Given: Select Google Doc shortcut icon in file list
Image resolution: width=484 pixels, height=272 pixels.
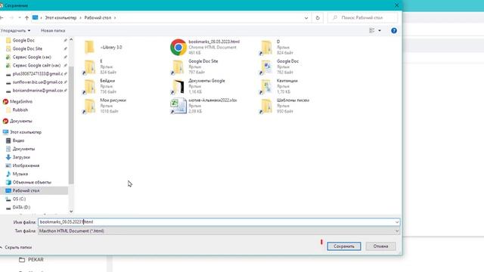Looking at the screenshot, I should [266, 67].
